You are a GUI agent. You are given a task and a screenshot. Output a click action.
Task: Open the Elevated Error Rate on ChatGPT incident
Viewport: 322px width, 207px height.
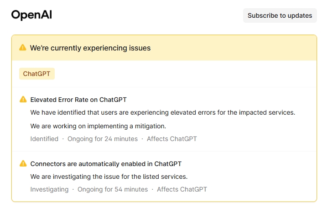click(x=78, y=100)
